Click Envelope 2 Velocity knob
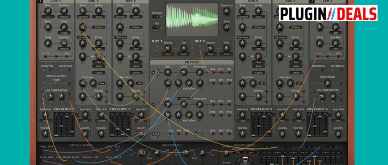 coord(141,134)
